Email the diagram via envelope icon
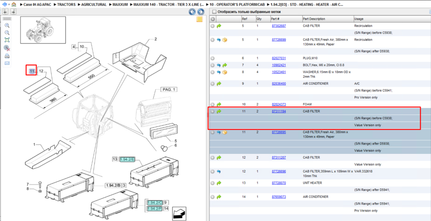The image size is (431, 221). coord(7,63)
